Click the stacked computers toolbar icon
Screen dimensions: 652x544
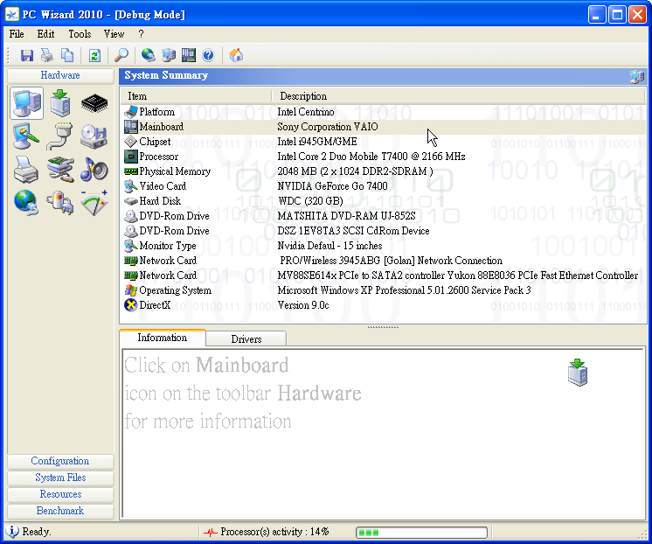pyautogui.click(x=169, y=55)
